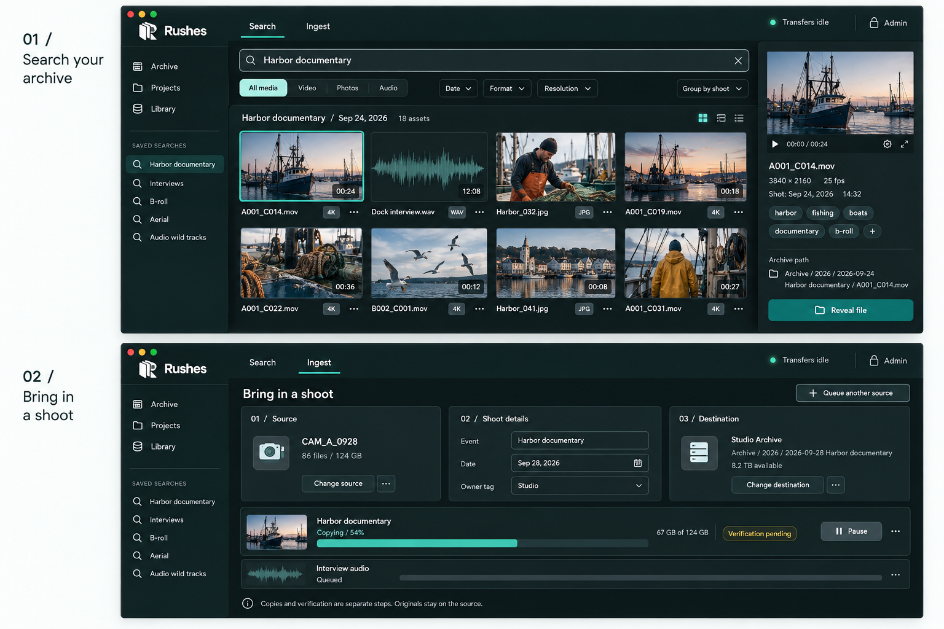Filter results to Audio only
This screenshot has height=629, width=944.
(388, 88)
